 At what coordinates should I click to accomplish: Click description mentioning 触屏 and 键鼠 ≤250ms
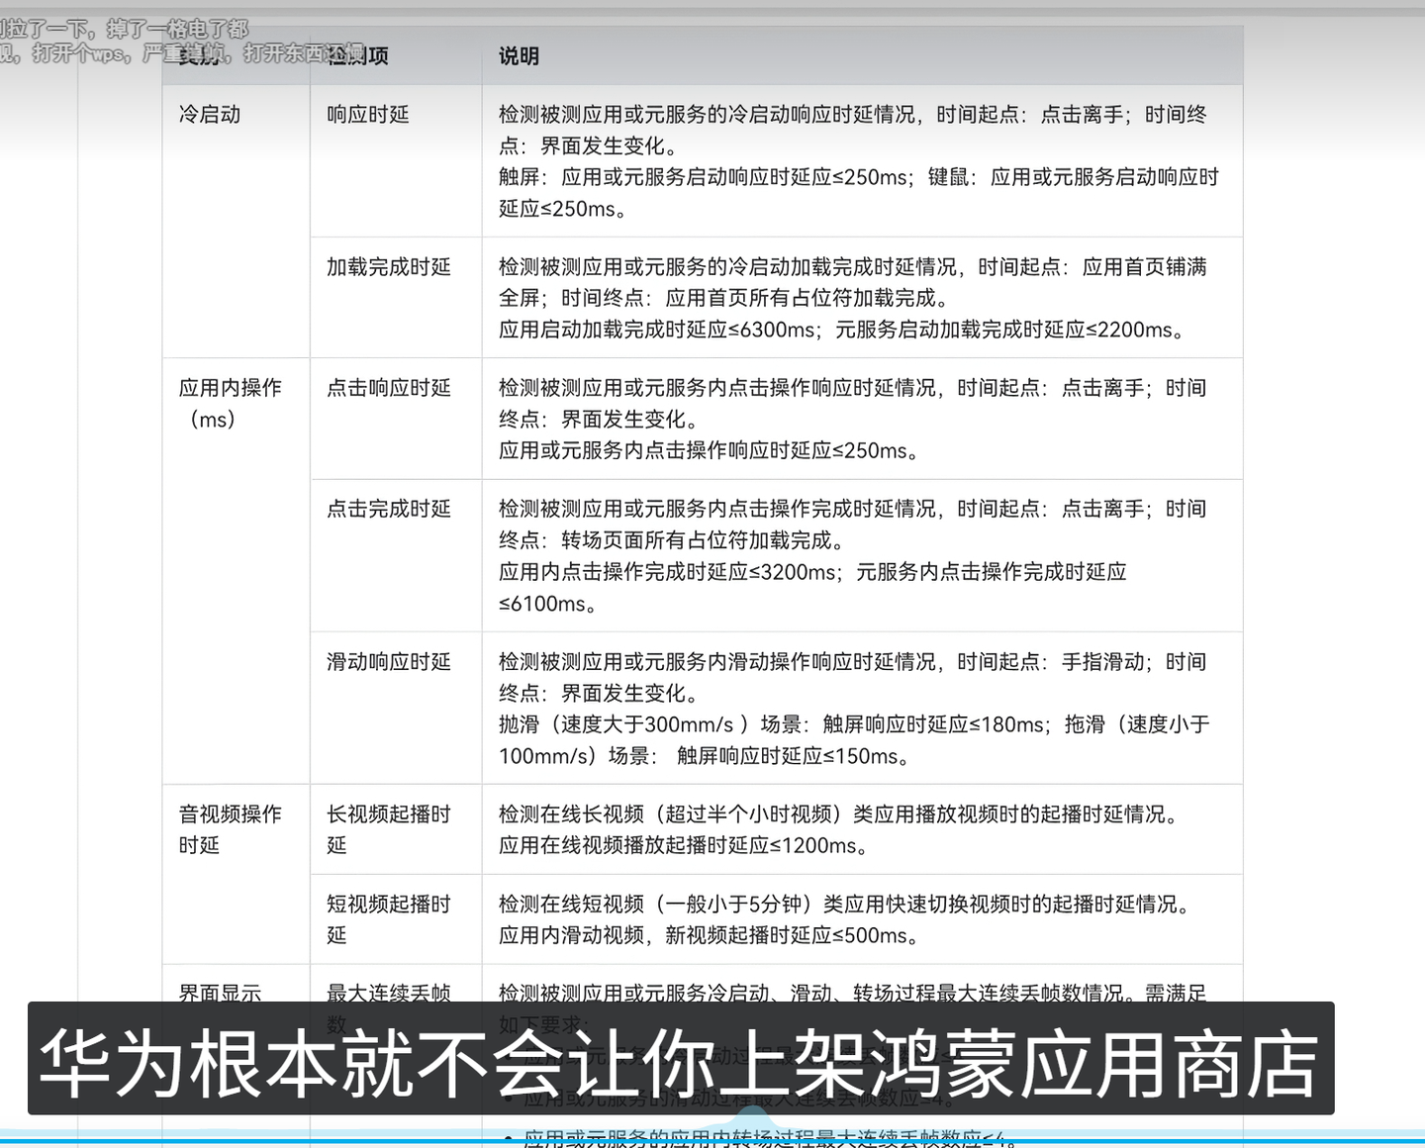[862, 160]
